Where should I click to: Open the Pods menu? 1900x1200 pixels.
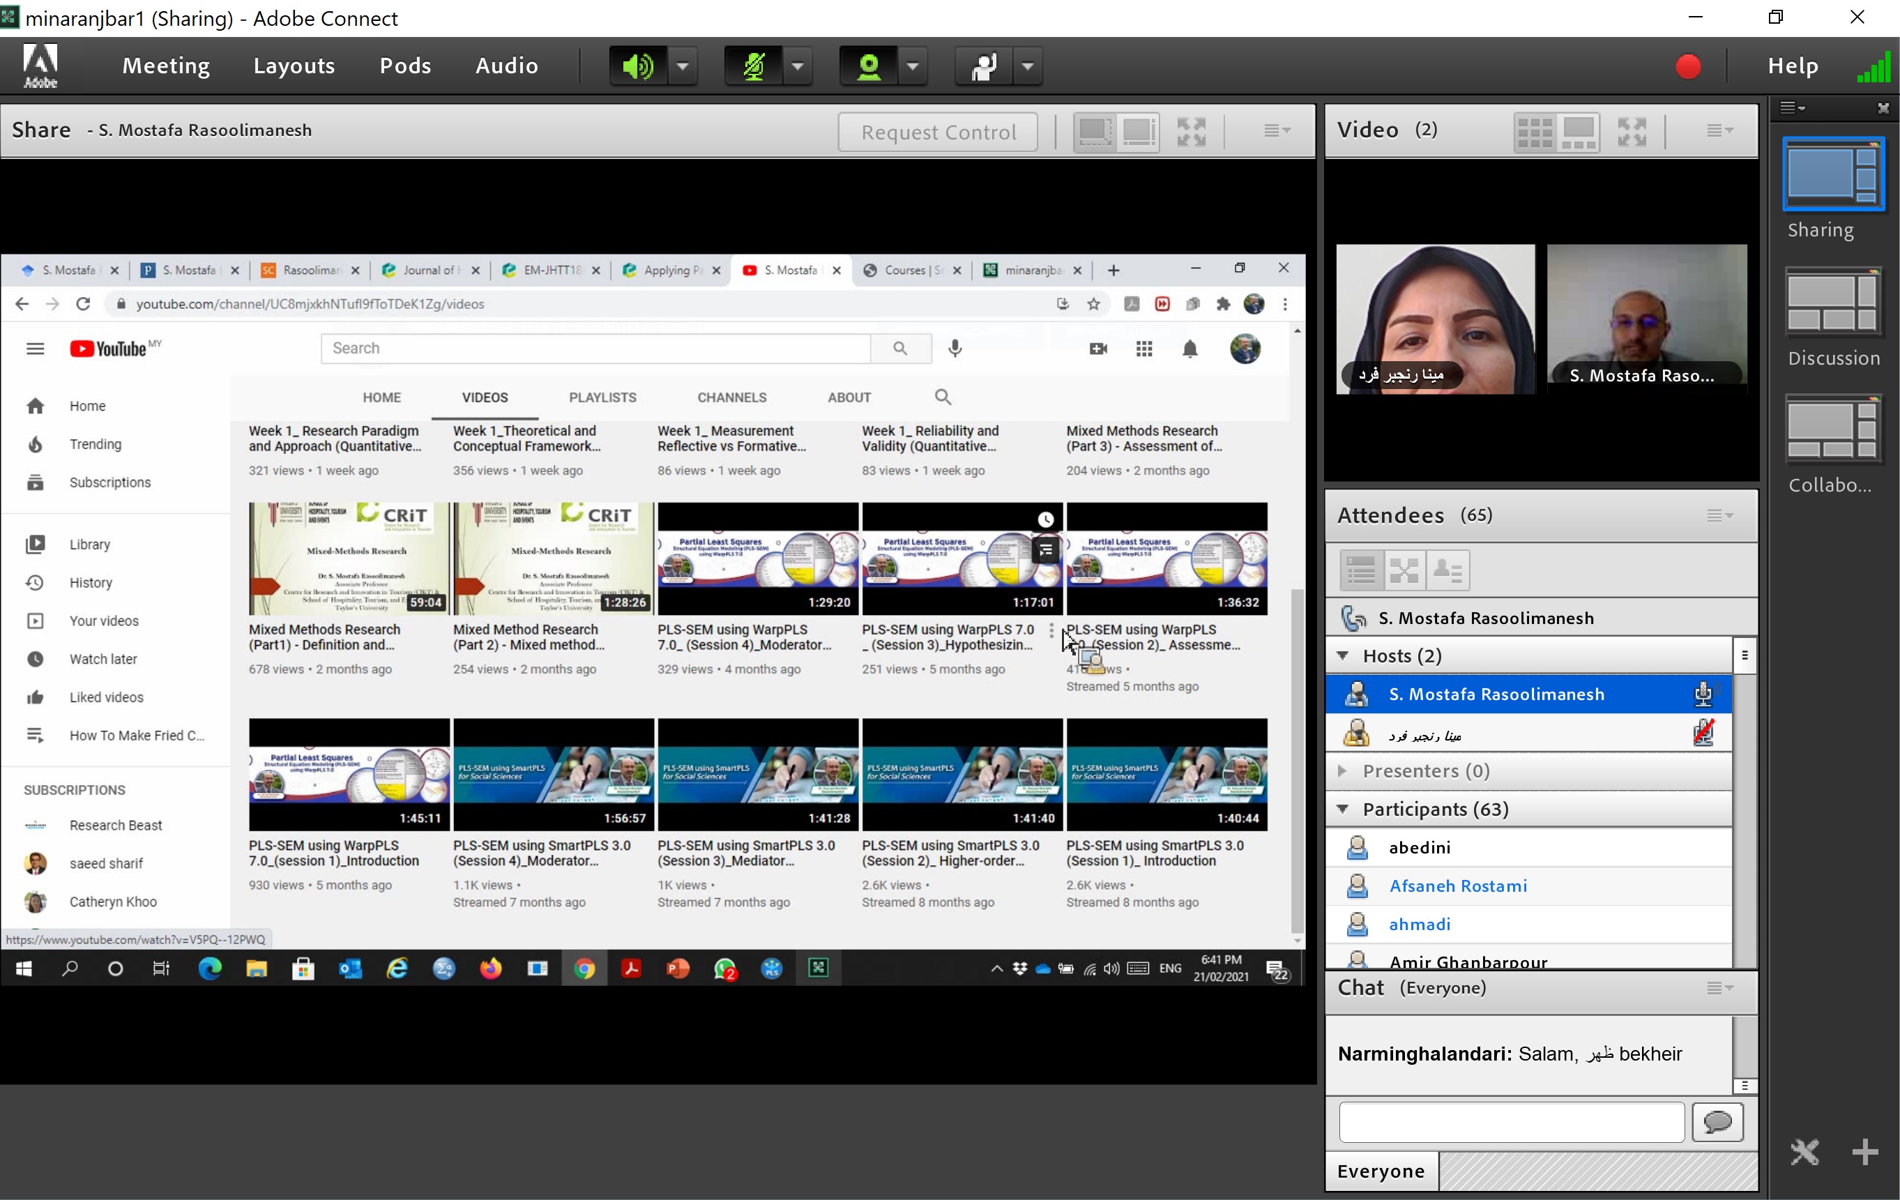[x=406, y=66]
